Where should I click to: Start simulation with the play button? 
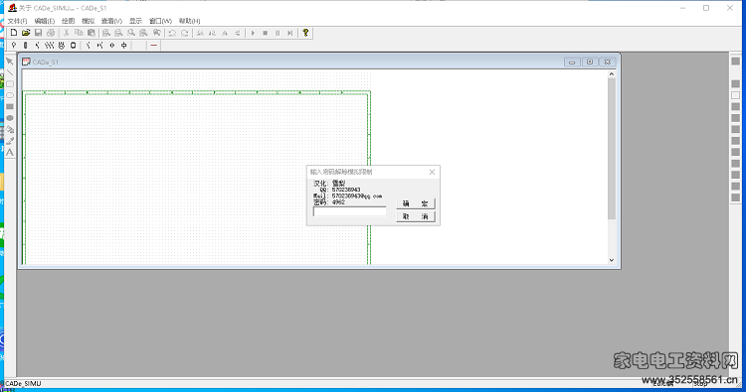(253, 33)
